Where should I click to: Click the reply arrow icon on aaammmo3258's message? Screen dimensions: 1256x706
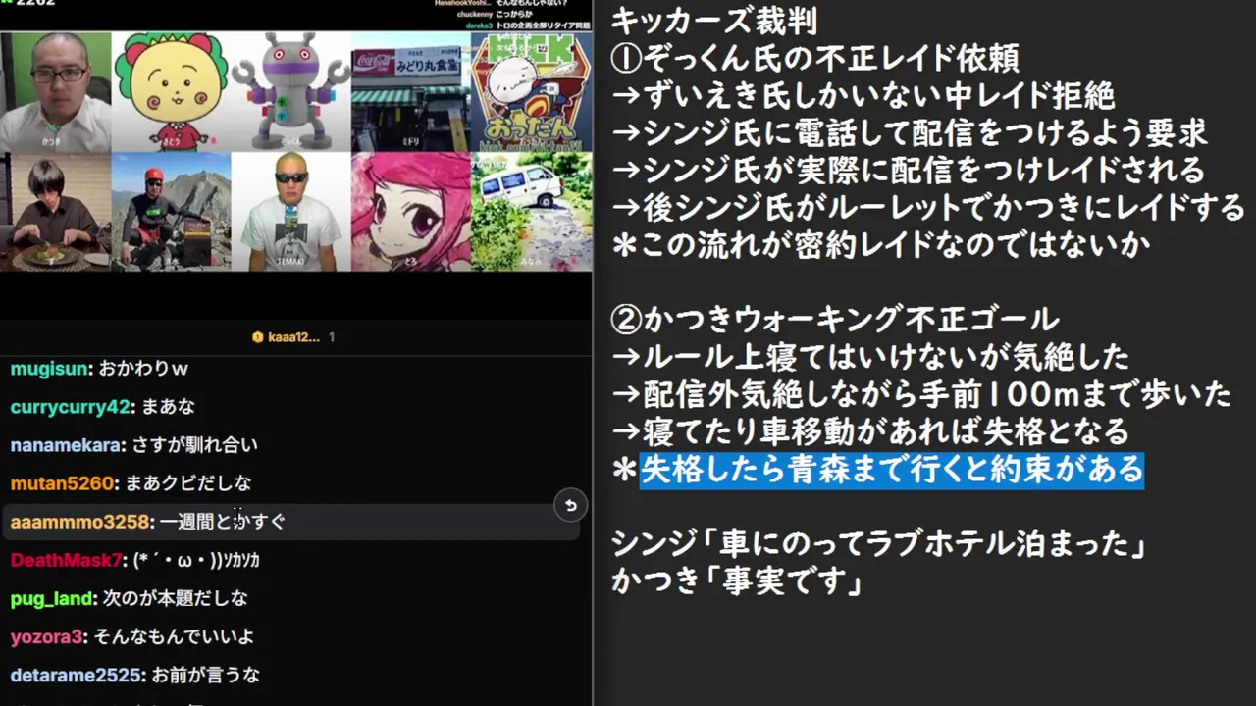569,506
